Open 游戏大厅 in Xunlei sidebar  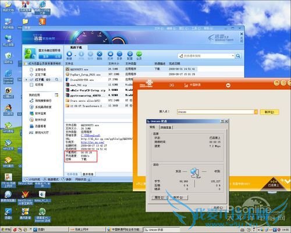(39, 133)
